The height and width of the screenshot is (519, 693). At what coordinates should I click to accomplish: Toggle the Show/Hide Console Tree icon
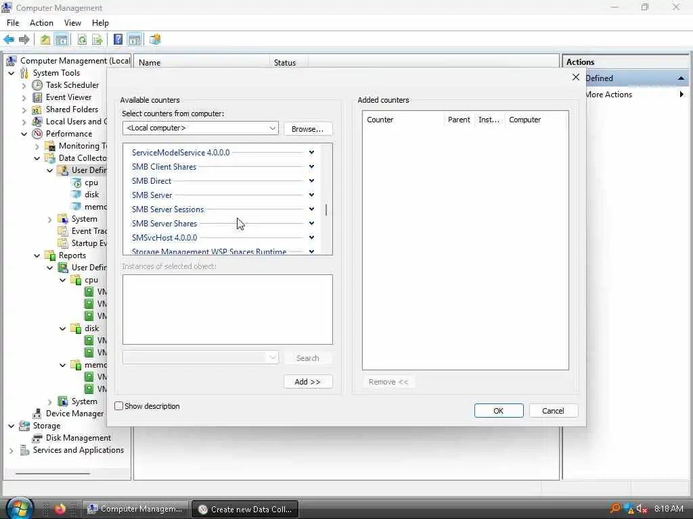pyautogui.click(x=62, y=40)
